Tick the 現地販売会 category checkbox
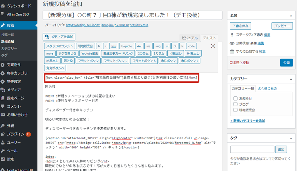This screenshot has width=297, height=171. click(235, 110)
